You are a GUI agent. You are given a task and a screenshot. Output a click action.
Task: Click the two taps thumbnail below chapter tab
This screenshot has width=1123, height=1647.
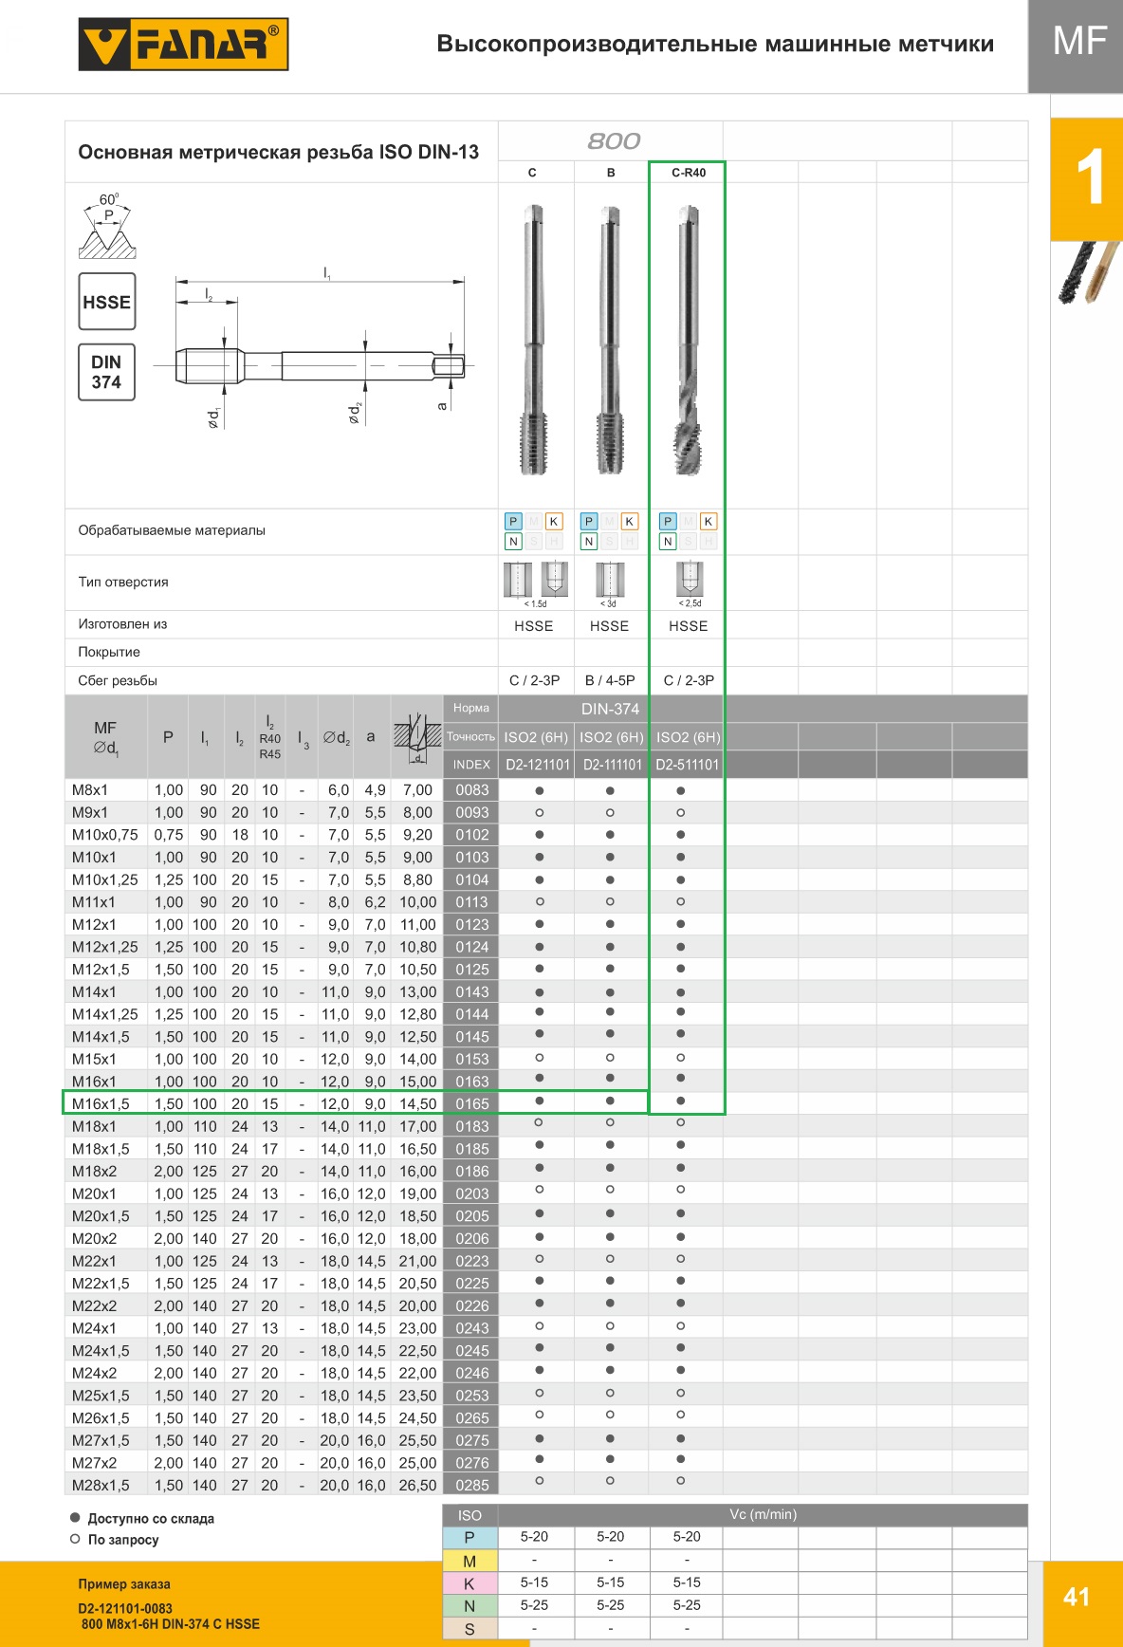(x=1089, y=272)
